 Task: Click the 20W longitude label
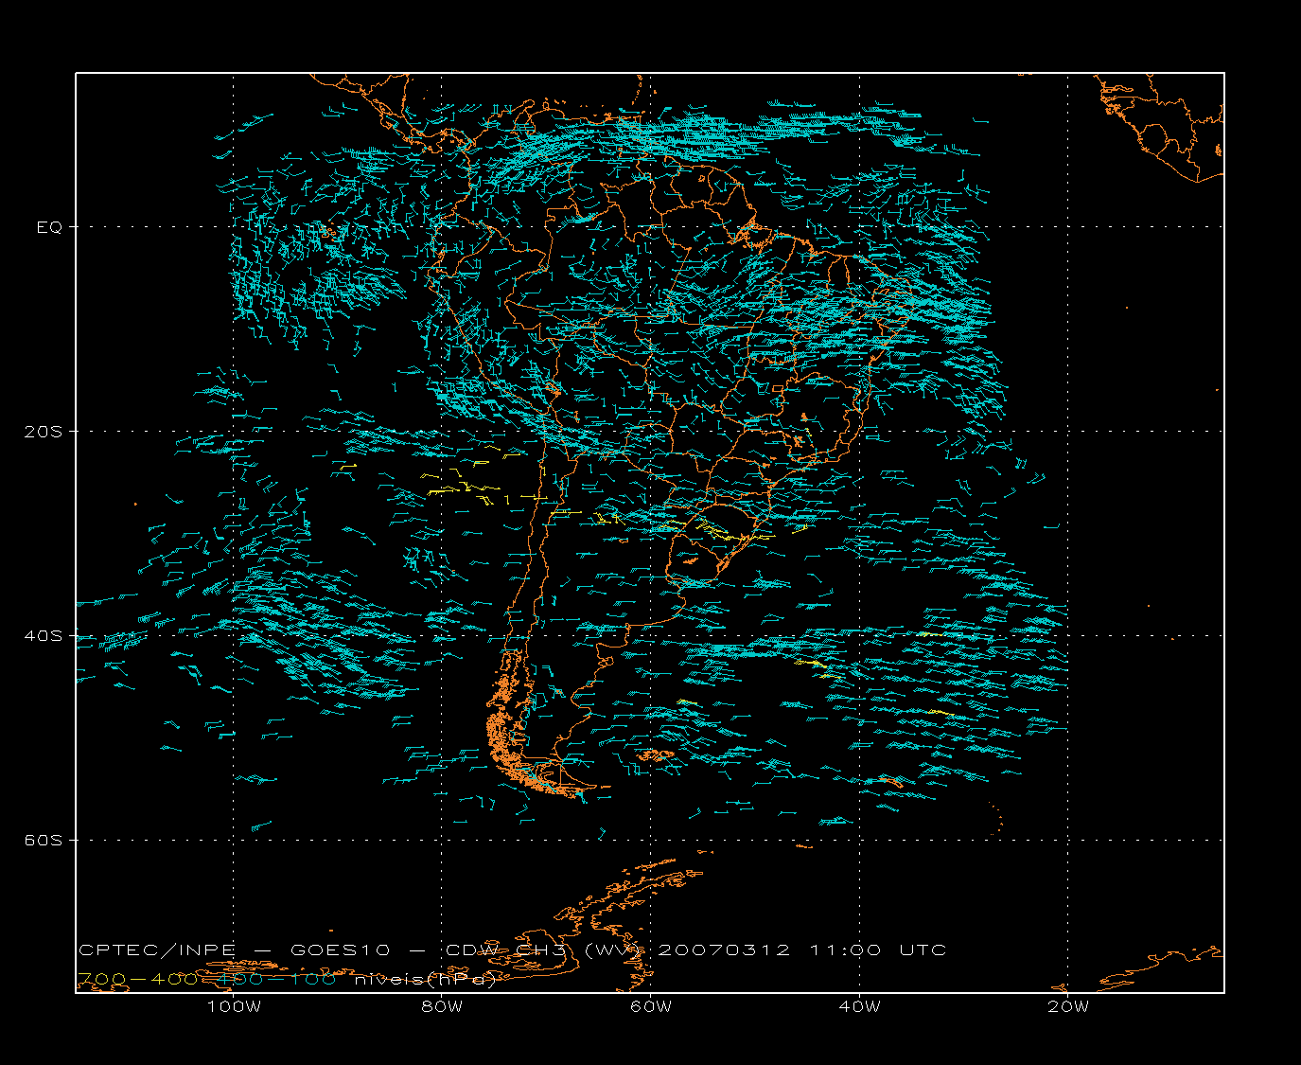click(1068, 1006)
